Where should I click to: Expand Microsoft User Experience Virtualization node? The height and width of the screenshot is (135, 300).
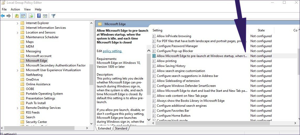coord(17,70)
